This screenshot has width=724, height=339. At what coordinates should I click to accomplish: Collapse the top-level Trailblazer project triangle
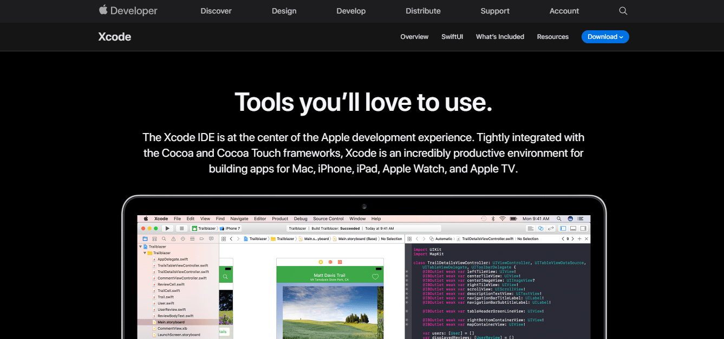click(x=140, y=247)
